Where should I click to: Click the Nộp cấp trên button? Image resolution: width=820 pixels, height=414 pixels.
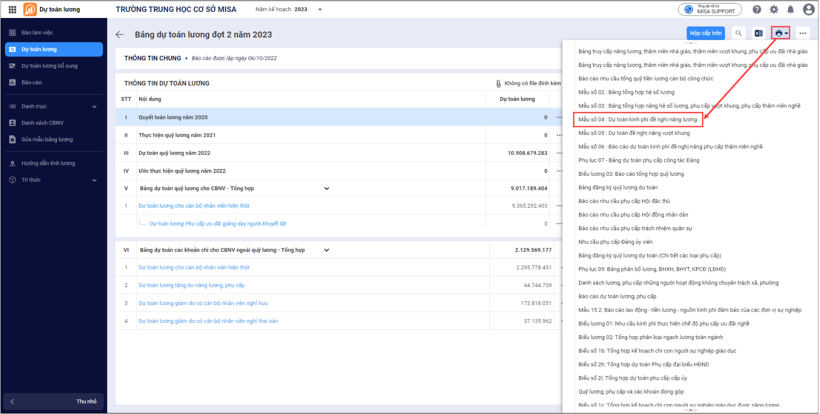click(705, 33)
